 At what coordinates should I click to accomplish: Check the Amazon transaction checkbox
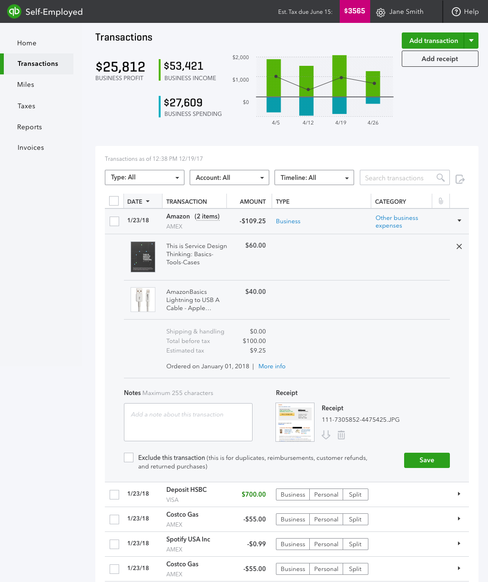(114, 221)
